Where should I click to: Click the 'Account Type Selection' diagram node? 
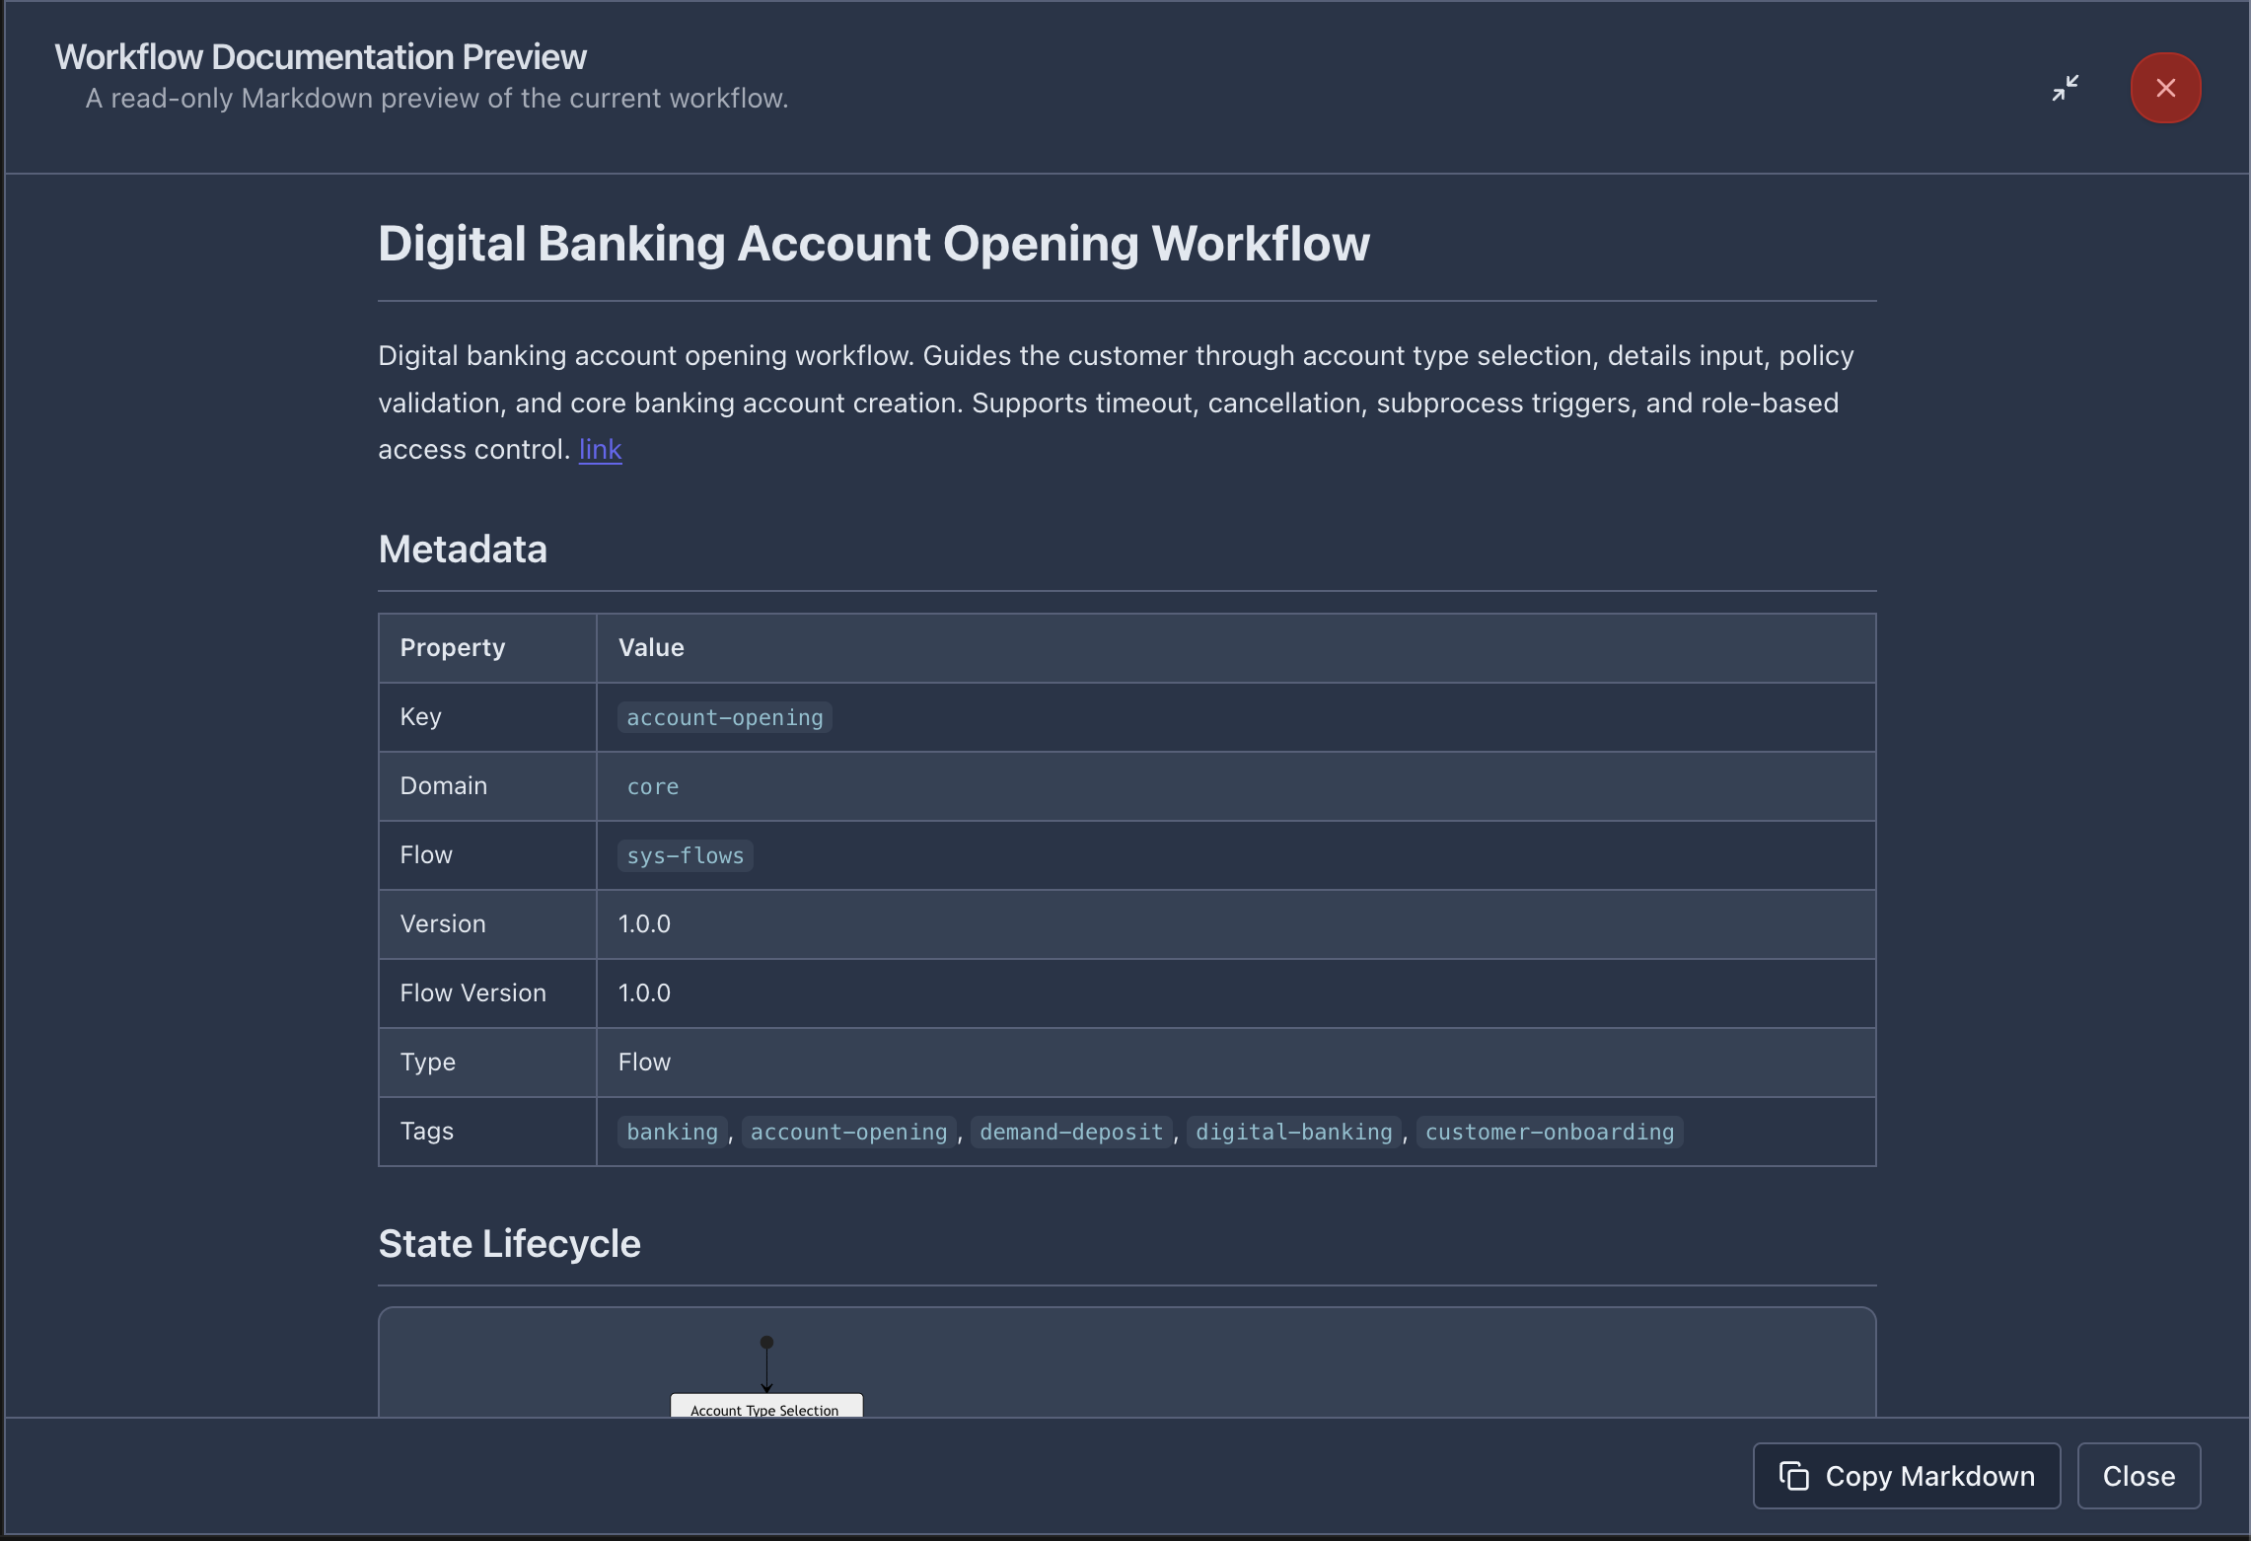click(x=766, y=1406)
